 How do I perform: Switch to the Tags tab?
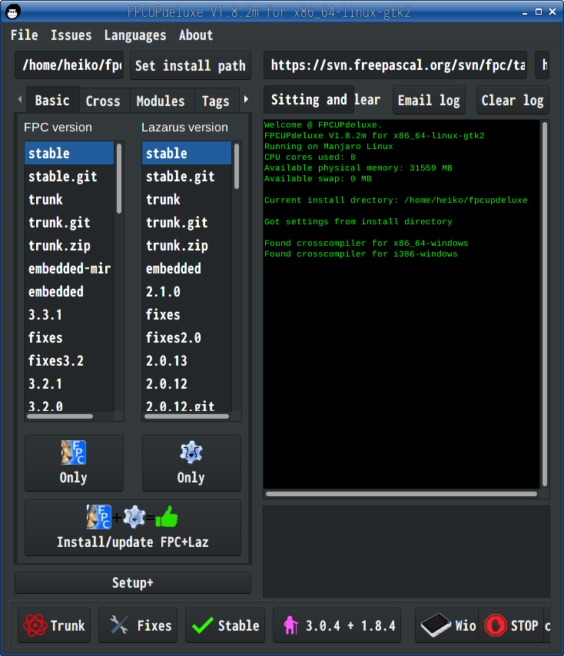click(x=215, y=101)
